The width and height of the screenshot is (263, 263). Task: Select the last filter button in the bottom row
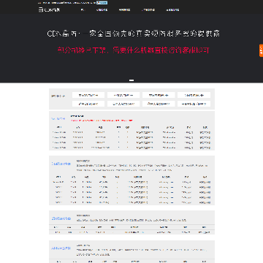click(194, 104)
